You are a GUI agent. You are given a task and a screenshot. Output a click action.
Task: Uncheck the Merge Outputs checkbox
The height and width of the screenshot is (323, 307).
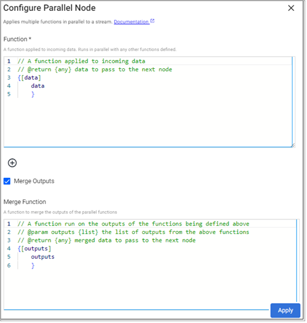click(7, 181)
